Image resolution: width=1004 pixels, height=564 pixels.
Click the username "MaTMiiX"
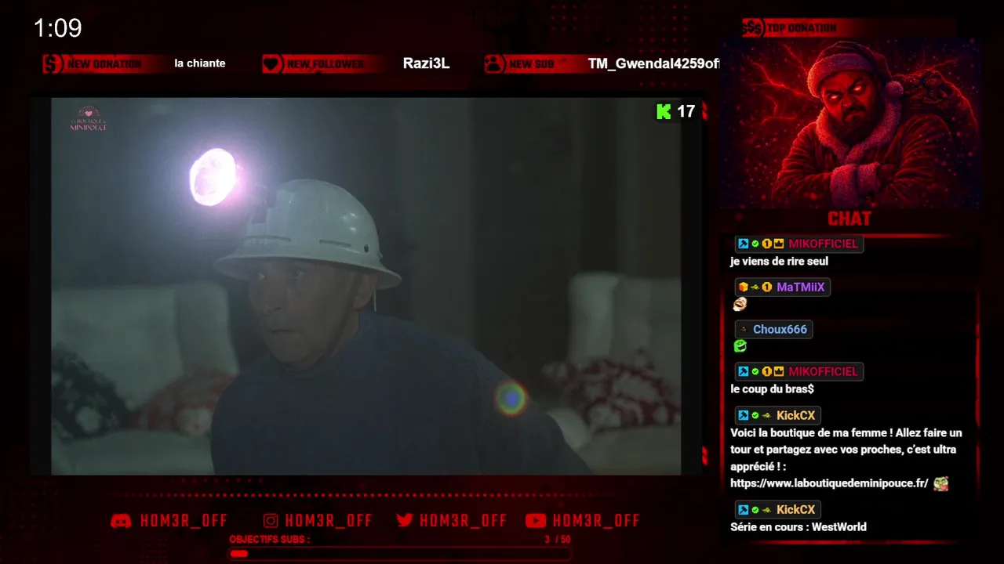800,287
